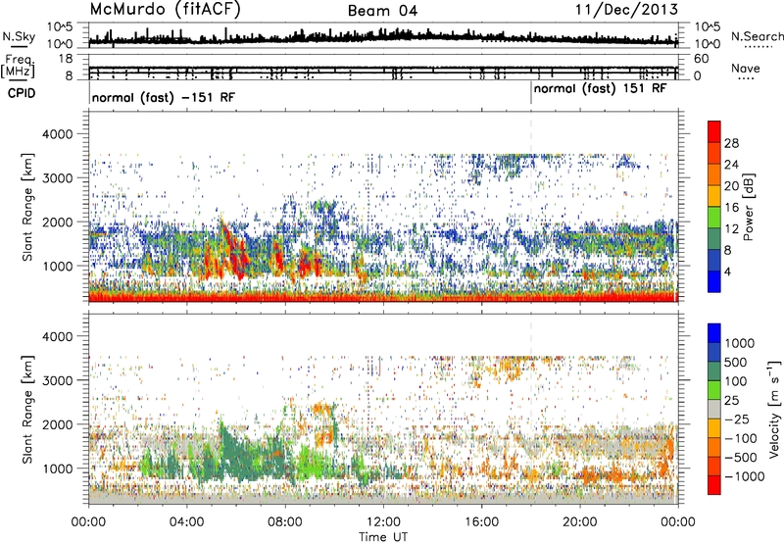Viewport: 784px width, 543px height.
Task: Click the 4000 tick on power panel axis
Action: tap(57, 134)
